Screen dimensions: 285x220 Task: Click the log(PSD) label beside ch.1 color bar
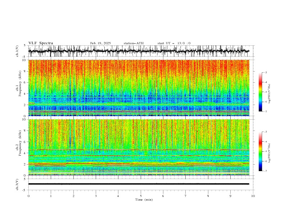click(269, 94)
